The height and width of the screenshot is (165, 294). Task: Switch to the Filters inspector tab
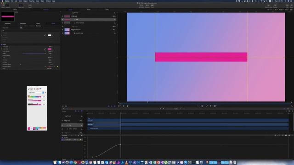[x=38, y=23]
